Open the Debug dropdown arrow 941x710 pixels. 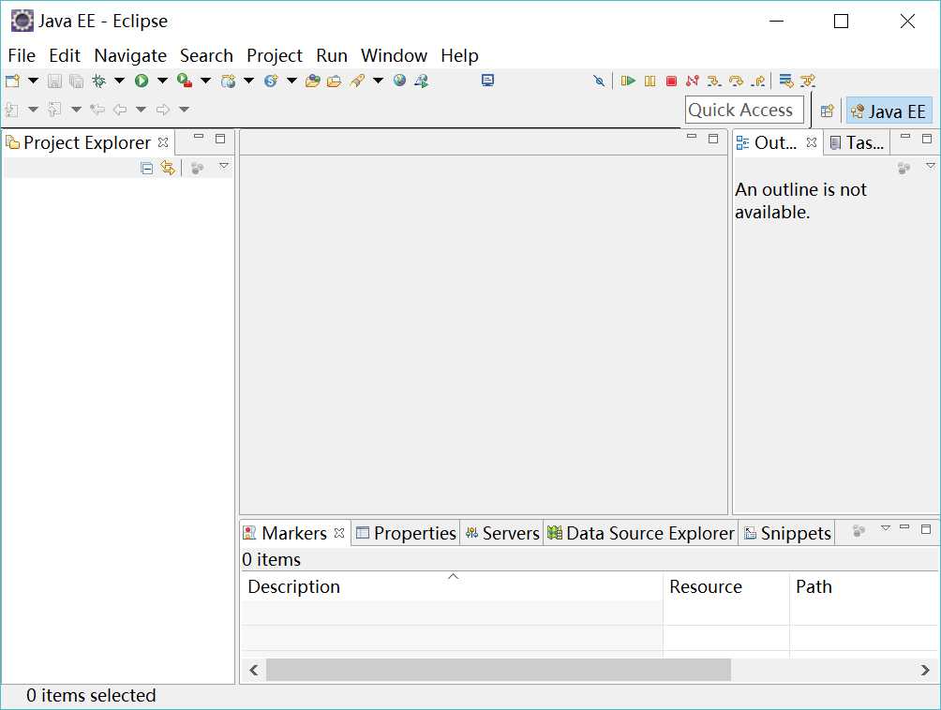pos(119,81)
